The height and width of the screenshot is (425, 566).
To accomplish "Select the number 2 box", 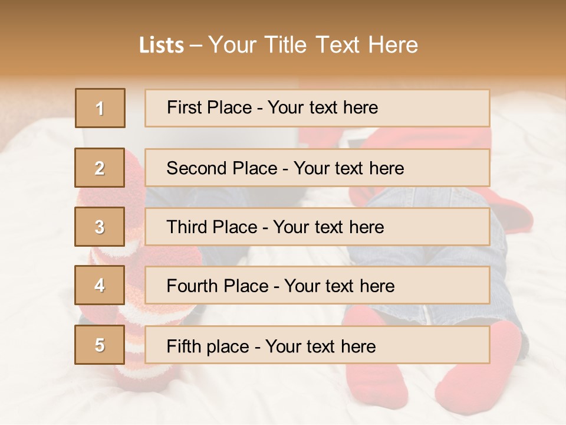I will click(100, 168).
